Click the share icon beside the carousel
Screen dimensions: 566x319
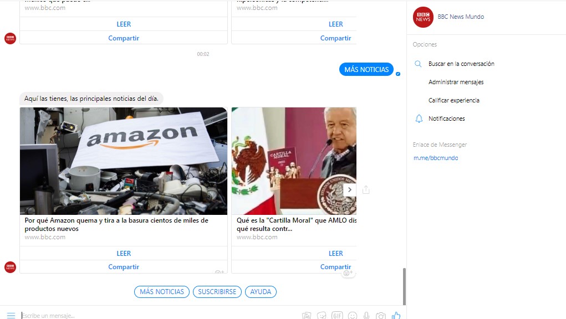pyautogui.click(x=366, y=189)
